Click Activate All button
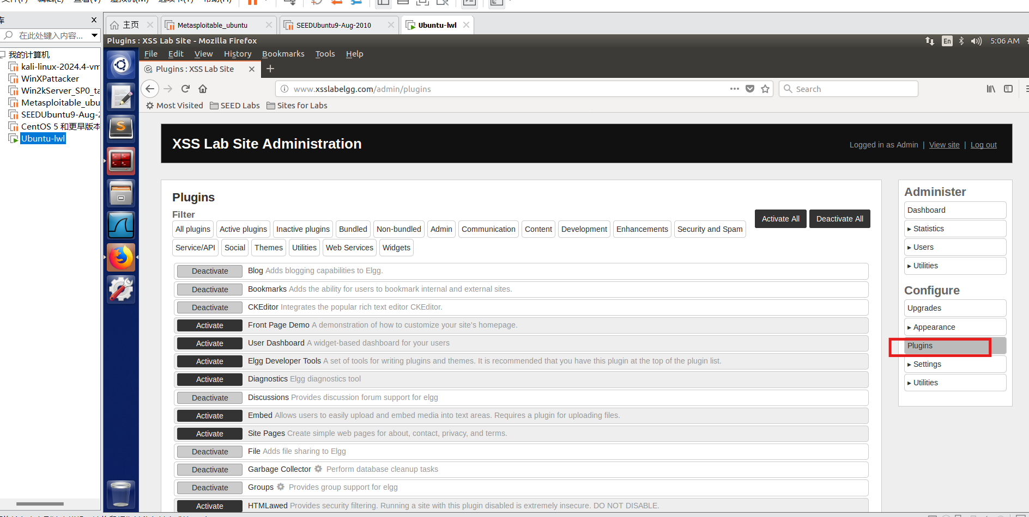 (x=780, y=219)
